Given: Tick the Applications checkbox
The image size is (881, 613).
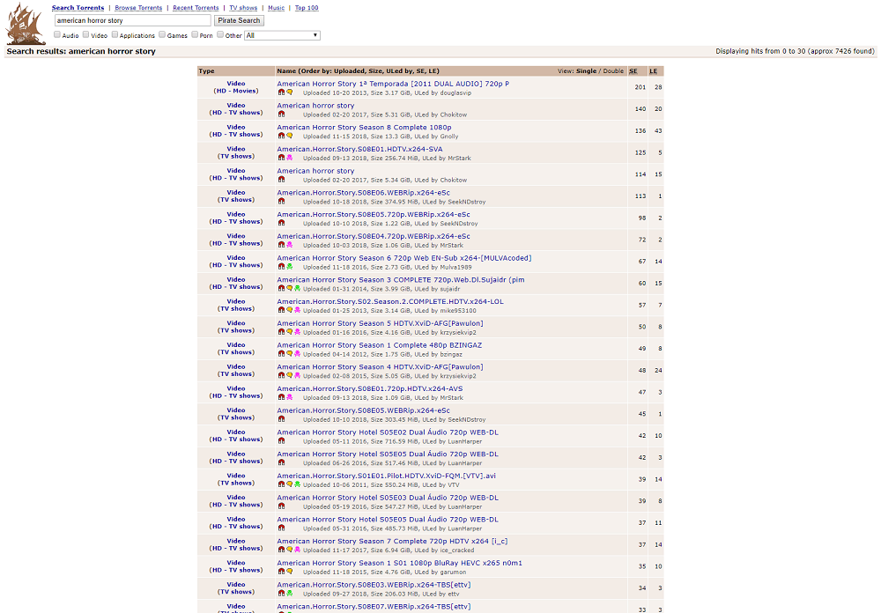Looking at the screenshot, I should [x=115, y=35].
